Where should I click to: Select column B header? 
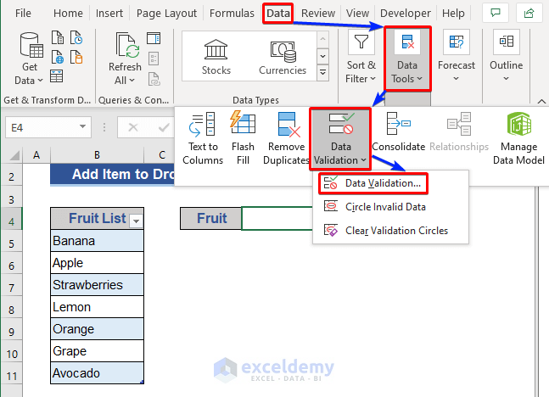point(97,154)
